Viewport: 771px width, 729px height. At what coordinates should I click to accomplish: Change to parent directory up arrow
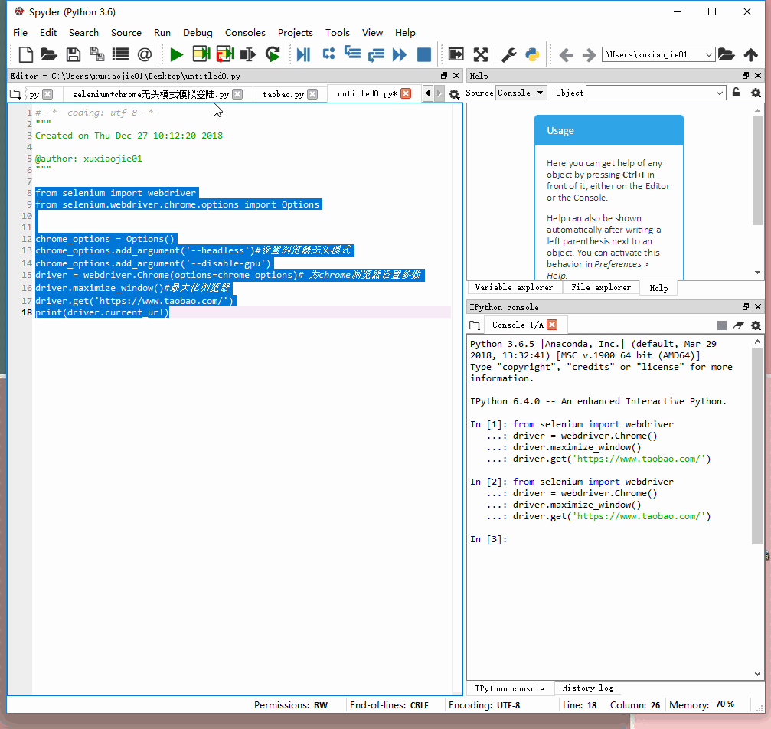pos(751,54)
